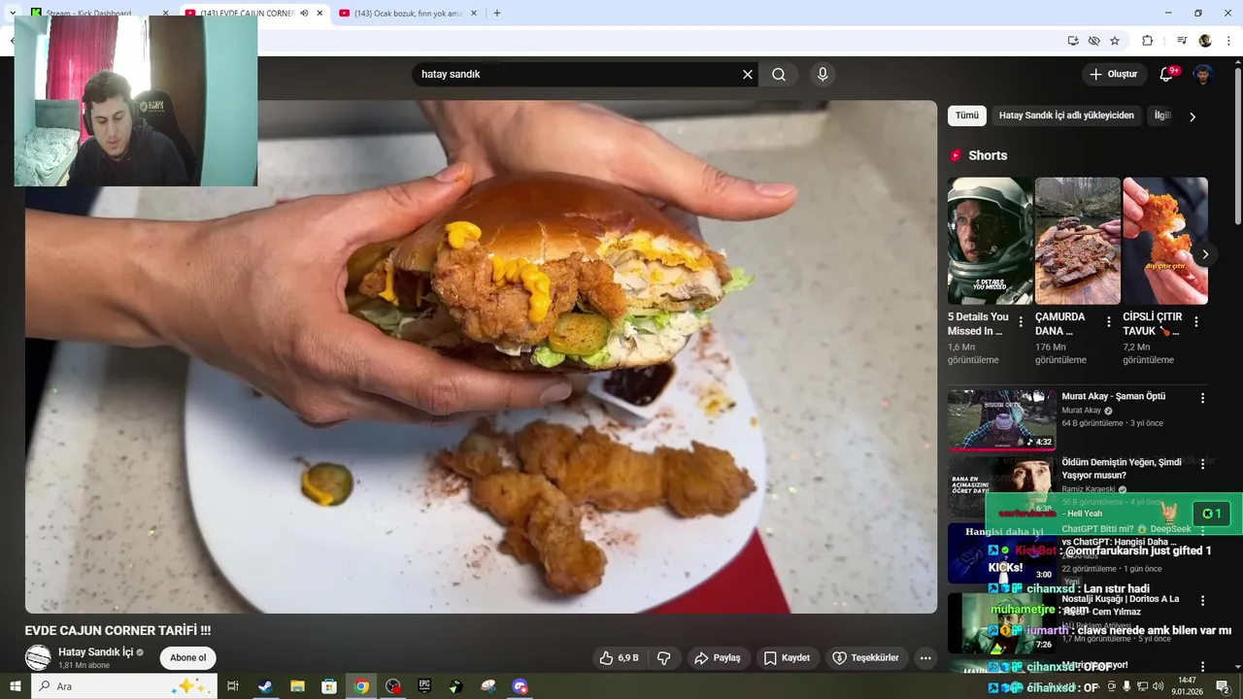Clear the 'hatay sandık' search text
The height and width of the screenshot is (699, 1243).
tap(748, 75)
